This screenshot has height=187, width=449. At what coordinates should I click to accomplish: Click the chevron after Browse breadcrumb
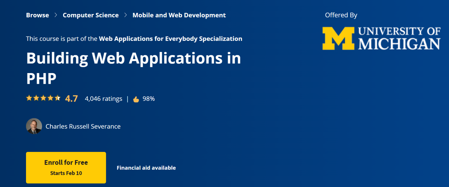point(56,15)
